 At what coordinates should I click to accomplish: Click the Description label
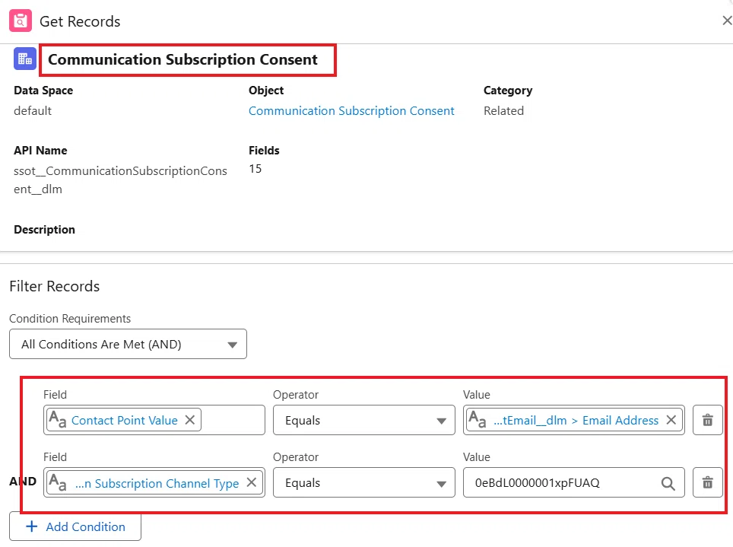(x=44, y=229)
